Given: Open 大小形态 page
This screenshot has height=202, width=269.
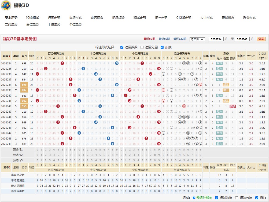Looking at the screenshot, I should [x=207, y=17].
